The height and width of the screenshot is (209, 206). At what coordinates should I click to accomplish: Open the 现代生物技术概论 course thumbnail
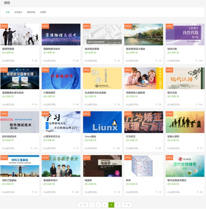click(x=185, y=166)
